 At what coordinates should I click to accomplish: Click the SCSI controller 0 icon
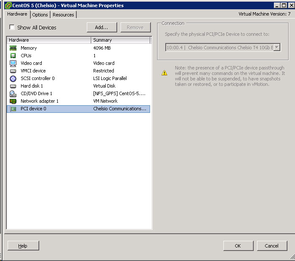[x=13, y=78]
